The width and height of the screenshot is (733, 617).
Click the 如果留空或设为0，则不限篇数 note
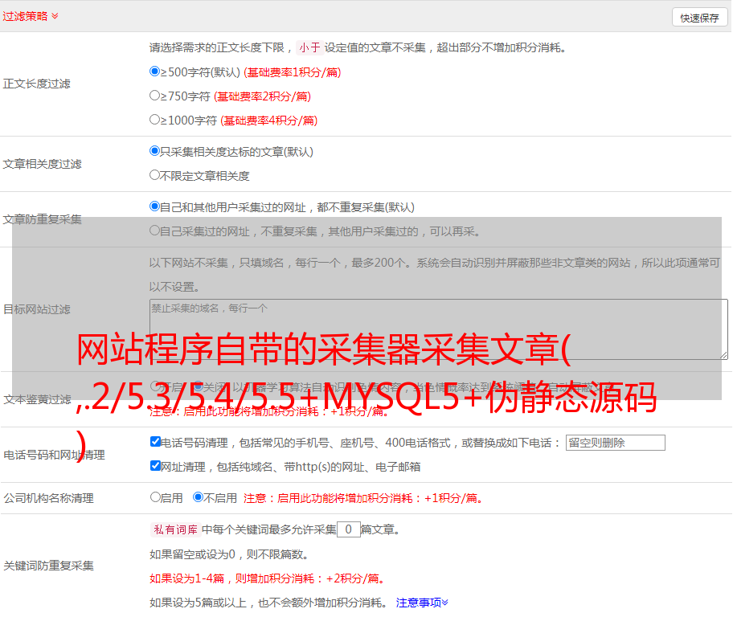tap(229, 554)
